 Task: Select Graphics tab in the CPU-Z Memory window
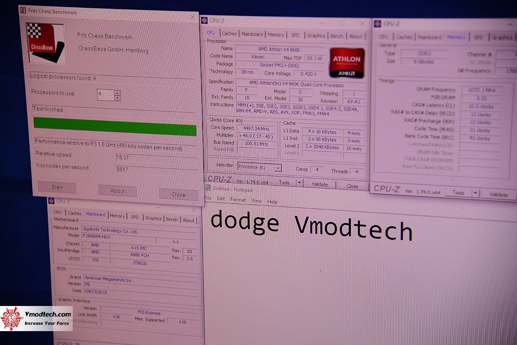[x=502, y=37]
